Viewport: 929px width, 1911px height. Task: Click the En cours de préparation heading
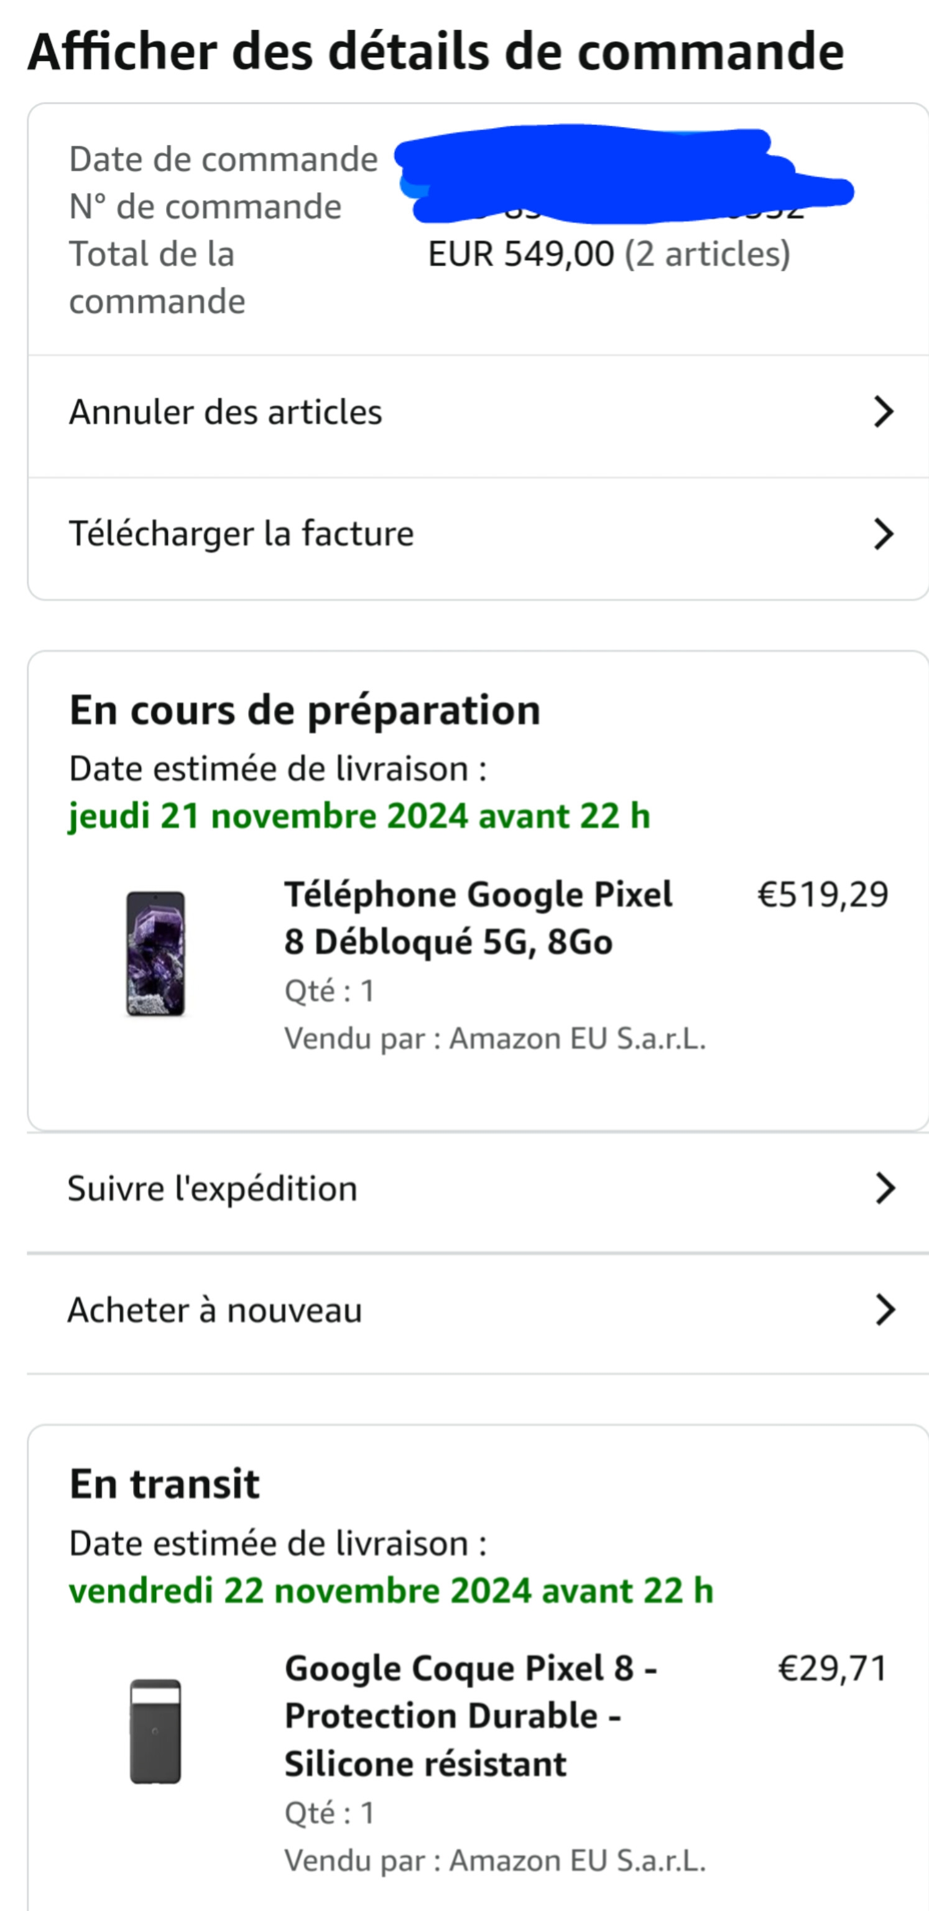point(305,710)
